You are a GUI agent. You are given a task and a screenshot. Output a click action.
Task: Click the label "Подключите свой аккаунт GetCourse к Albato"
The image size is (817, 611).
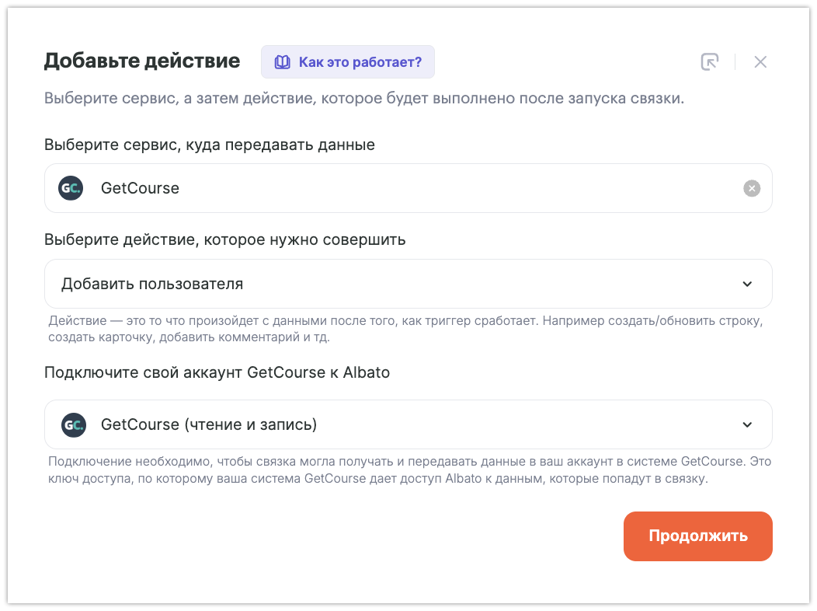(x=217, y=372)
